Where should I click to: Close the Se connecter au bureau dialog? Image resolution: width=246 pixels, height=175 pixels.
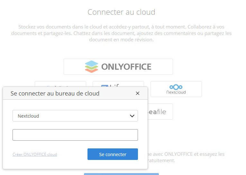point(138,93)
